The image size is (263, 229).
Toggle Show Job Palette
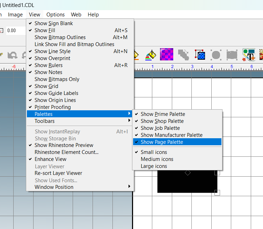pyautogui.click(x=177, y=128)
